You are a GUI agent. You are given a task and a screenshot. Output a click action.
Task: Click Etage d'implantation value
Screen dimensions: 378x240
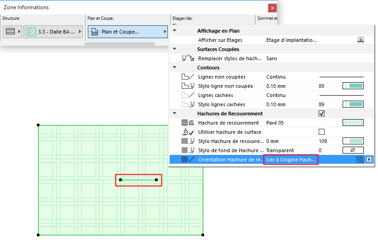[x=291, y=40]
